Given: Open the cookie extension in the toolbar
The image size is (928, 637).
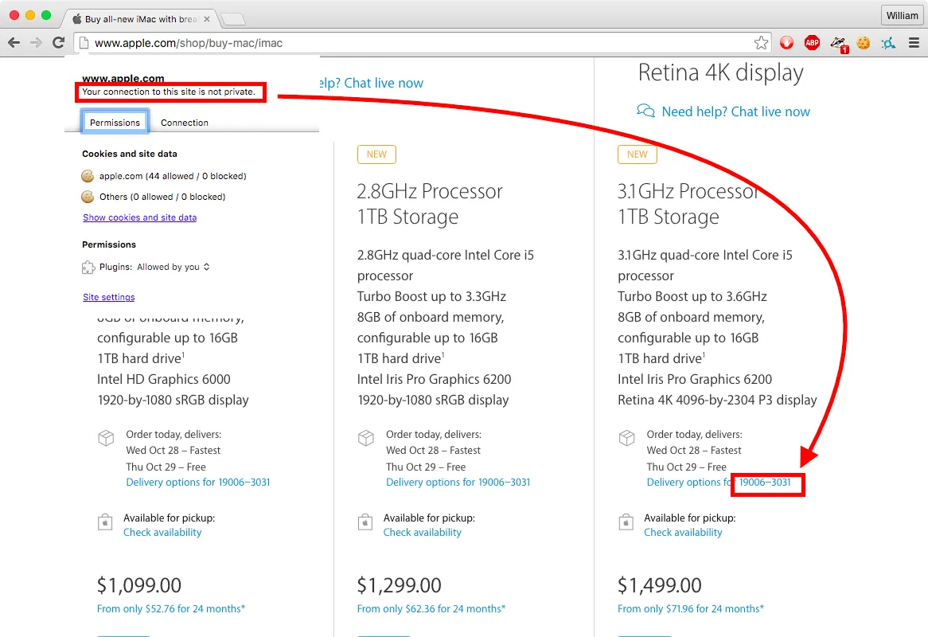Looking at the screenshot, I should [x=864, y=43].
